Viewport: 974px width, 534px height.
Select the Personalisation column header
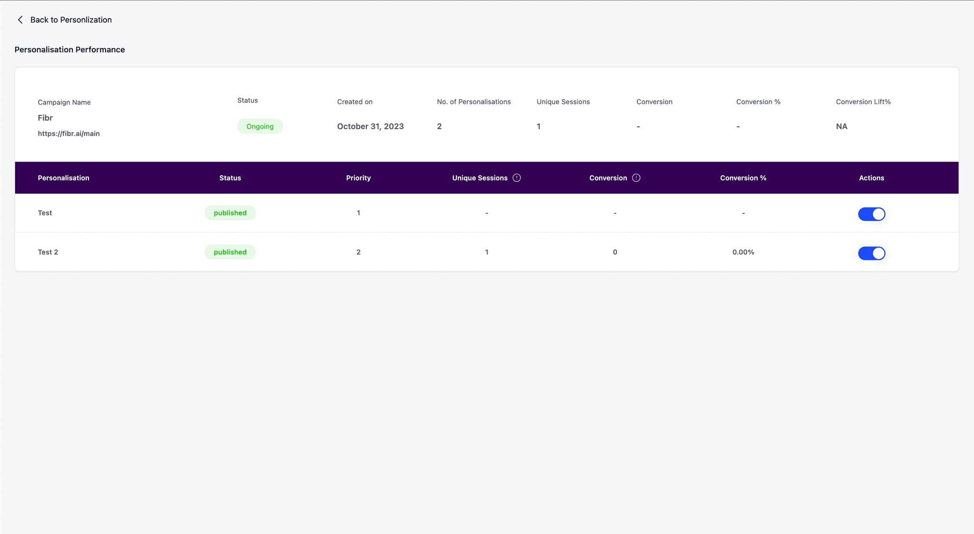[63, 178]
